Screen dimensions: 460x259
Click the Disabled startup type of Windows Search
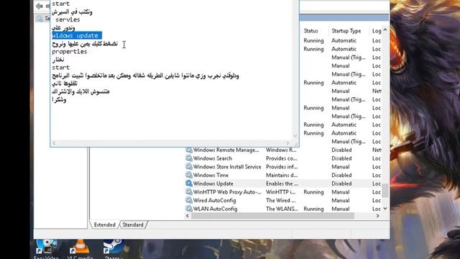pos(341,158)
